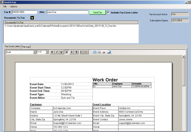Image resolution: width=191 pixels, height=132 pixels.
Task: Click the Suit and Tie attire value
Action: pos(68,98)
